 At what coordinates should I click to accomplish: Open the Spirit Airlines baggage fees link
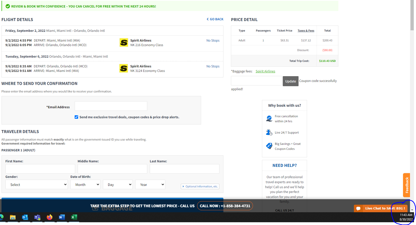[x=265, y=71]
